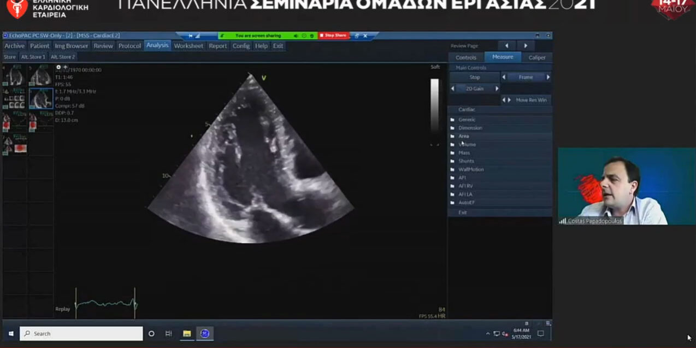Click the Cortana circle icon
Image resolution: width=696 pixels, height=348 pixels.
[151, 334]
